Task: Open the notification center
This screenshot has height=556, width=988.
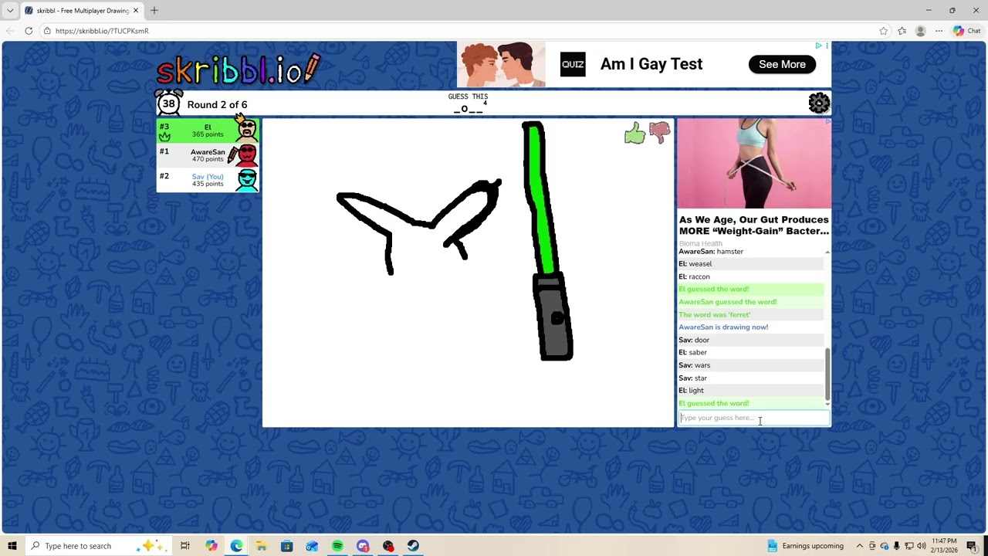Action: (972, 546)
